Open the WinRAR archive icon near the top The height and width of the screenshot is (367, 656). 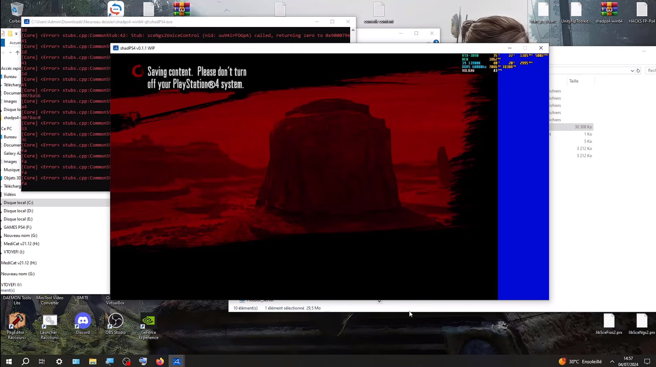(x=181, y=9)
